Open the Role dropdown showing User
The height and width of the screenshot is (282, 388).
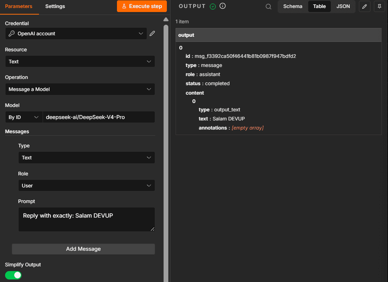87,186
